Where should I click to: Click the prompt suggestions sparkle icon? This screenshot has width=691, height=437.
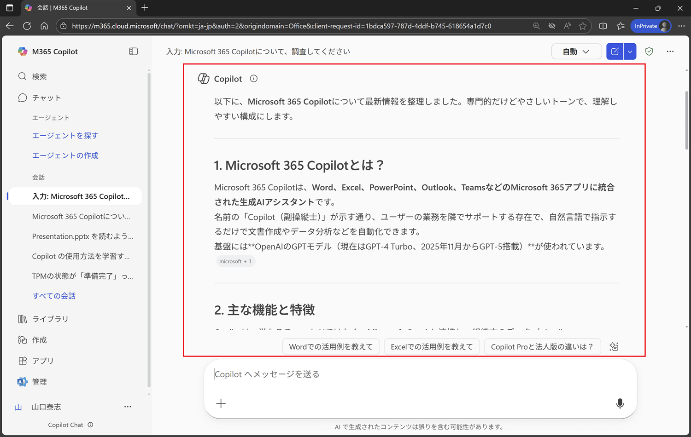click(x=614, y=347)
